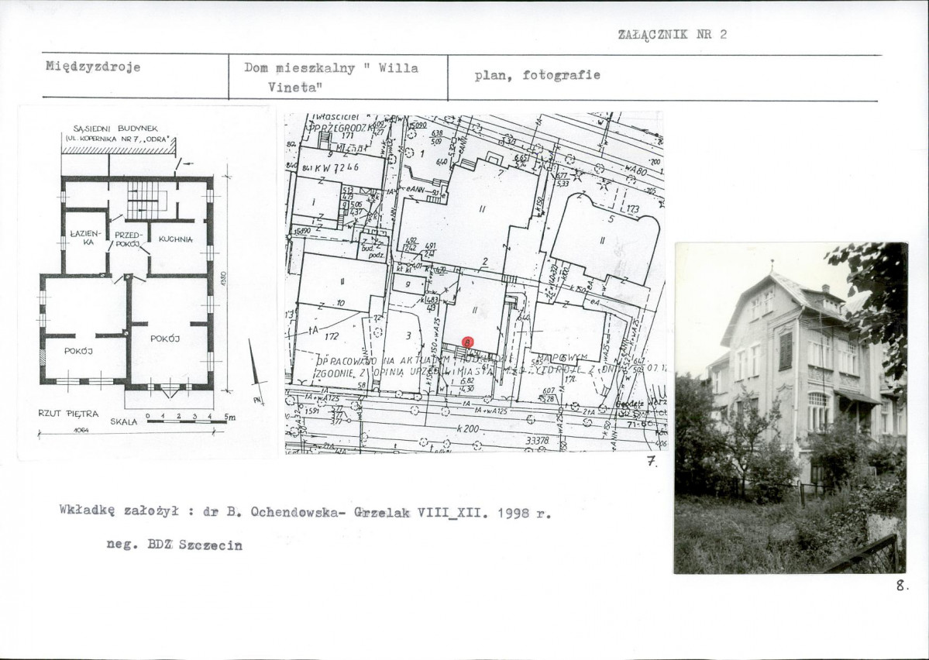Click the KUCHNIA room label
929x660 pixels.
point(175,239)
